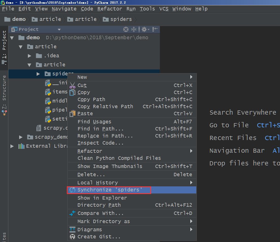Select Find Usages
This screenshot has width=280, height=242.
point(132,122)
